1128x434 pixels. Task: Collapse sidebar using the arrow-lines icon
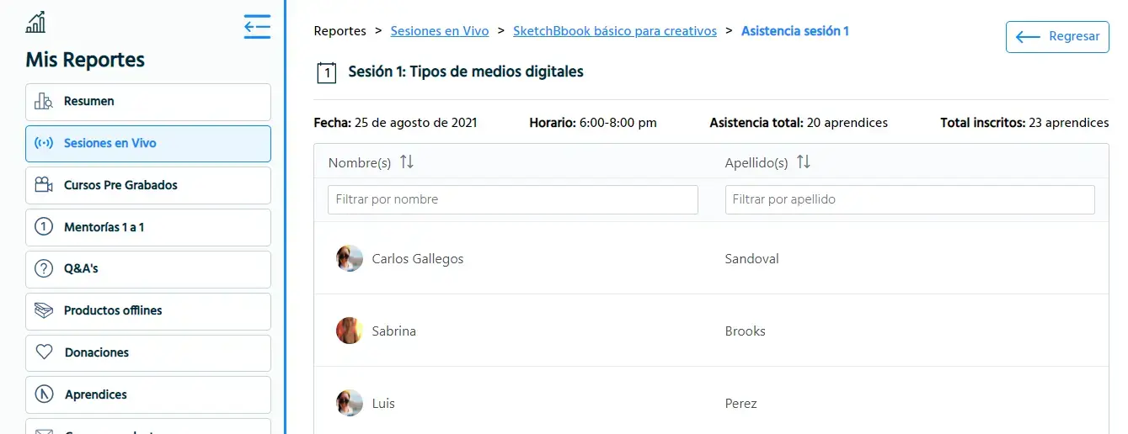tap(257, 27)
